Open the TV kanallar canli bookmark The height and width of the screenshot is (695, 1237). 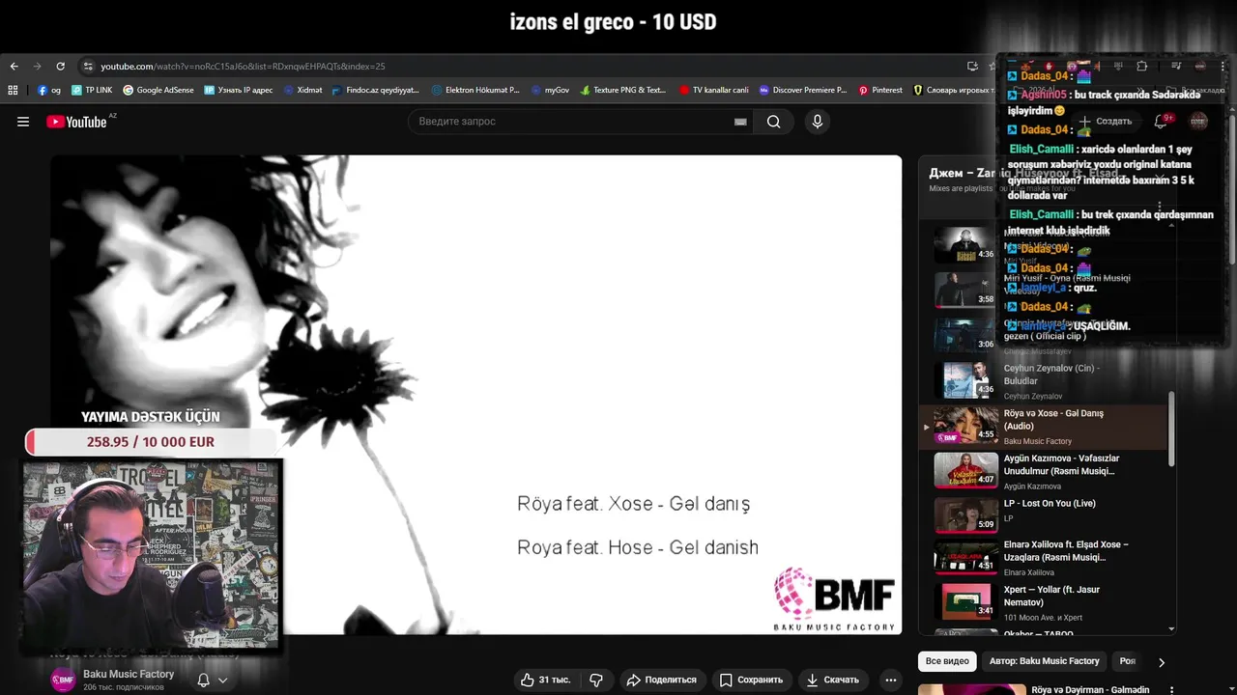[713, 90]
